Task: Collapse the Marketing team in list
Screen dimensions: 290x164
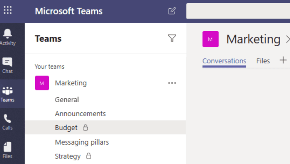Action: [71, 83]
